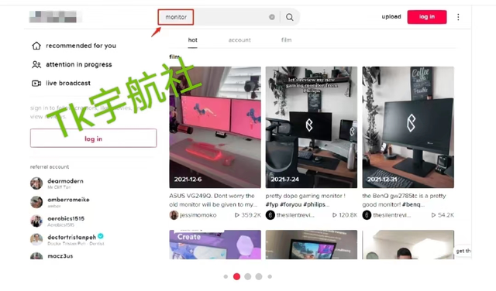Click jessimomoko username
The height and width of the screenshot is (291, 496).
click(198, 215)
